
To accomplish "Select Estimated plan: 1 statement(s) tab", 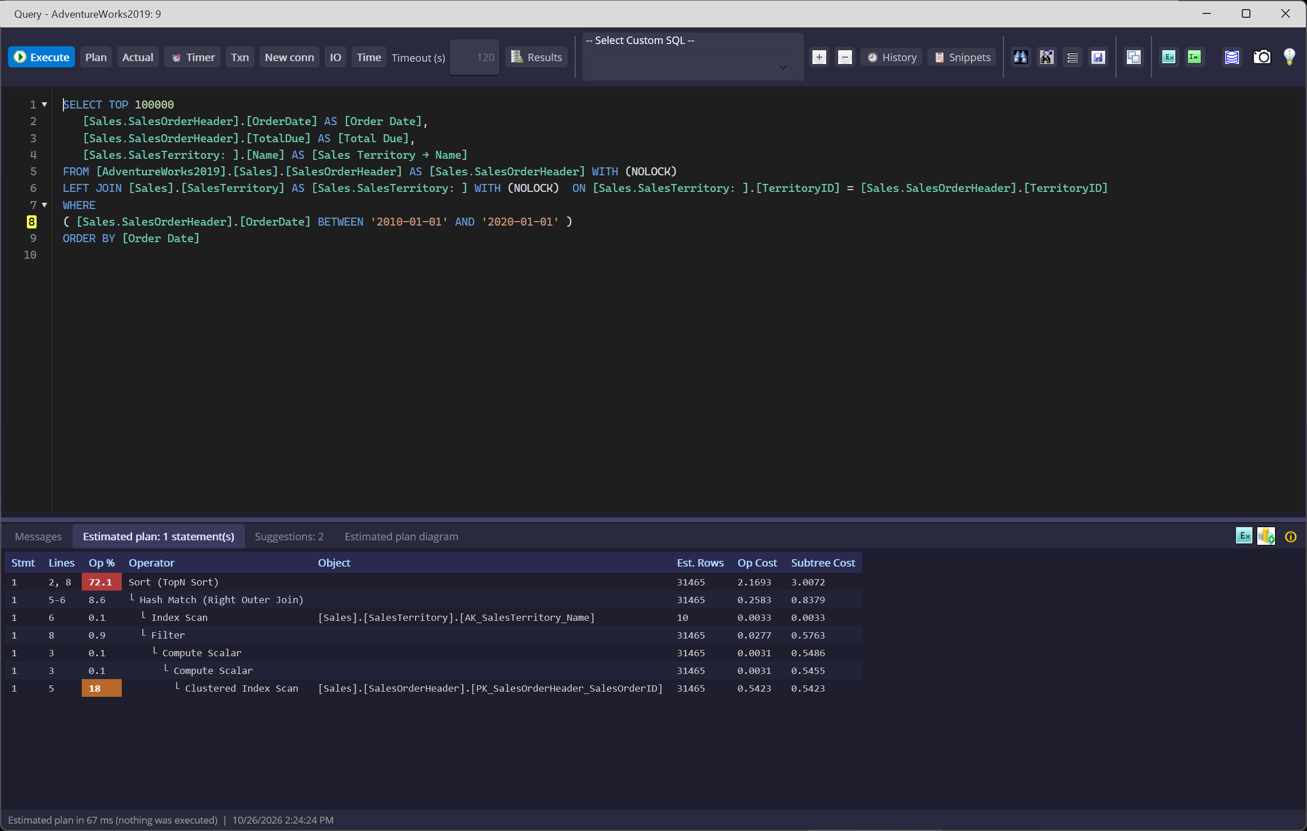I will coord(158,536).
